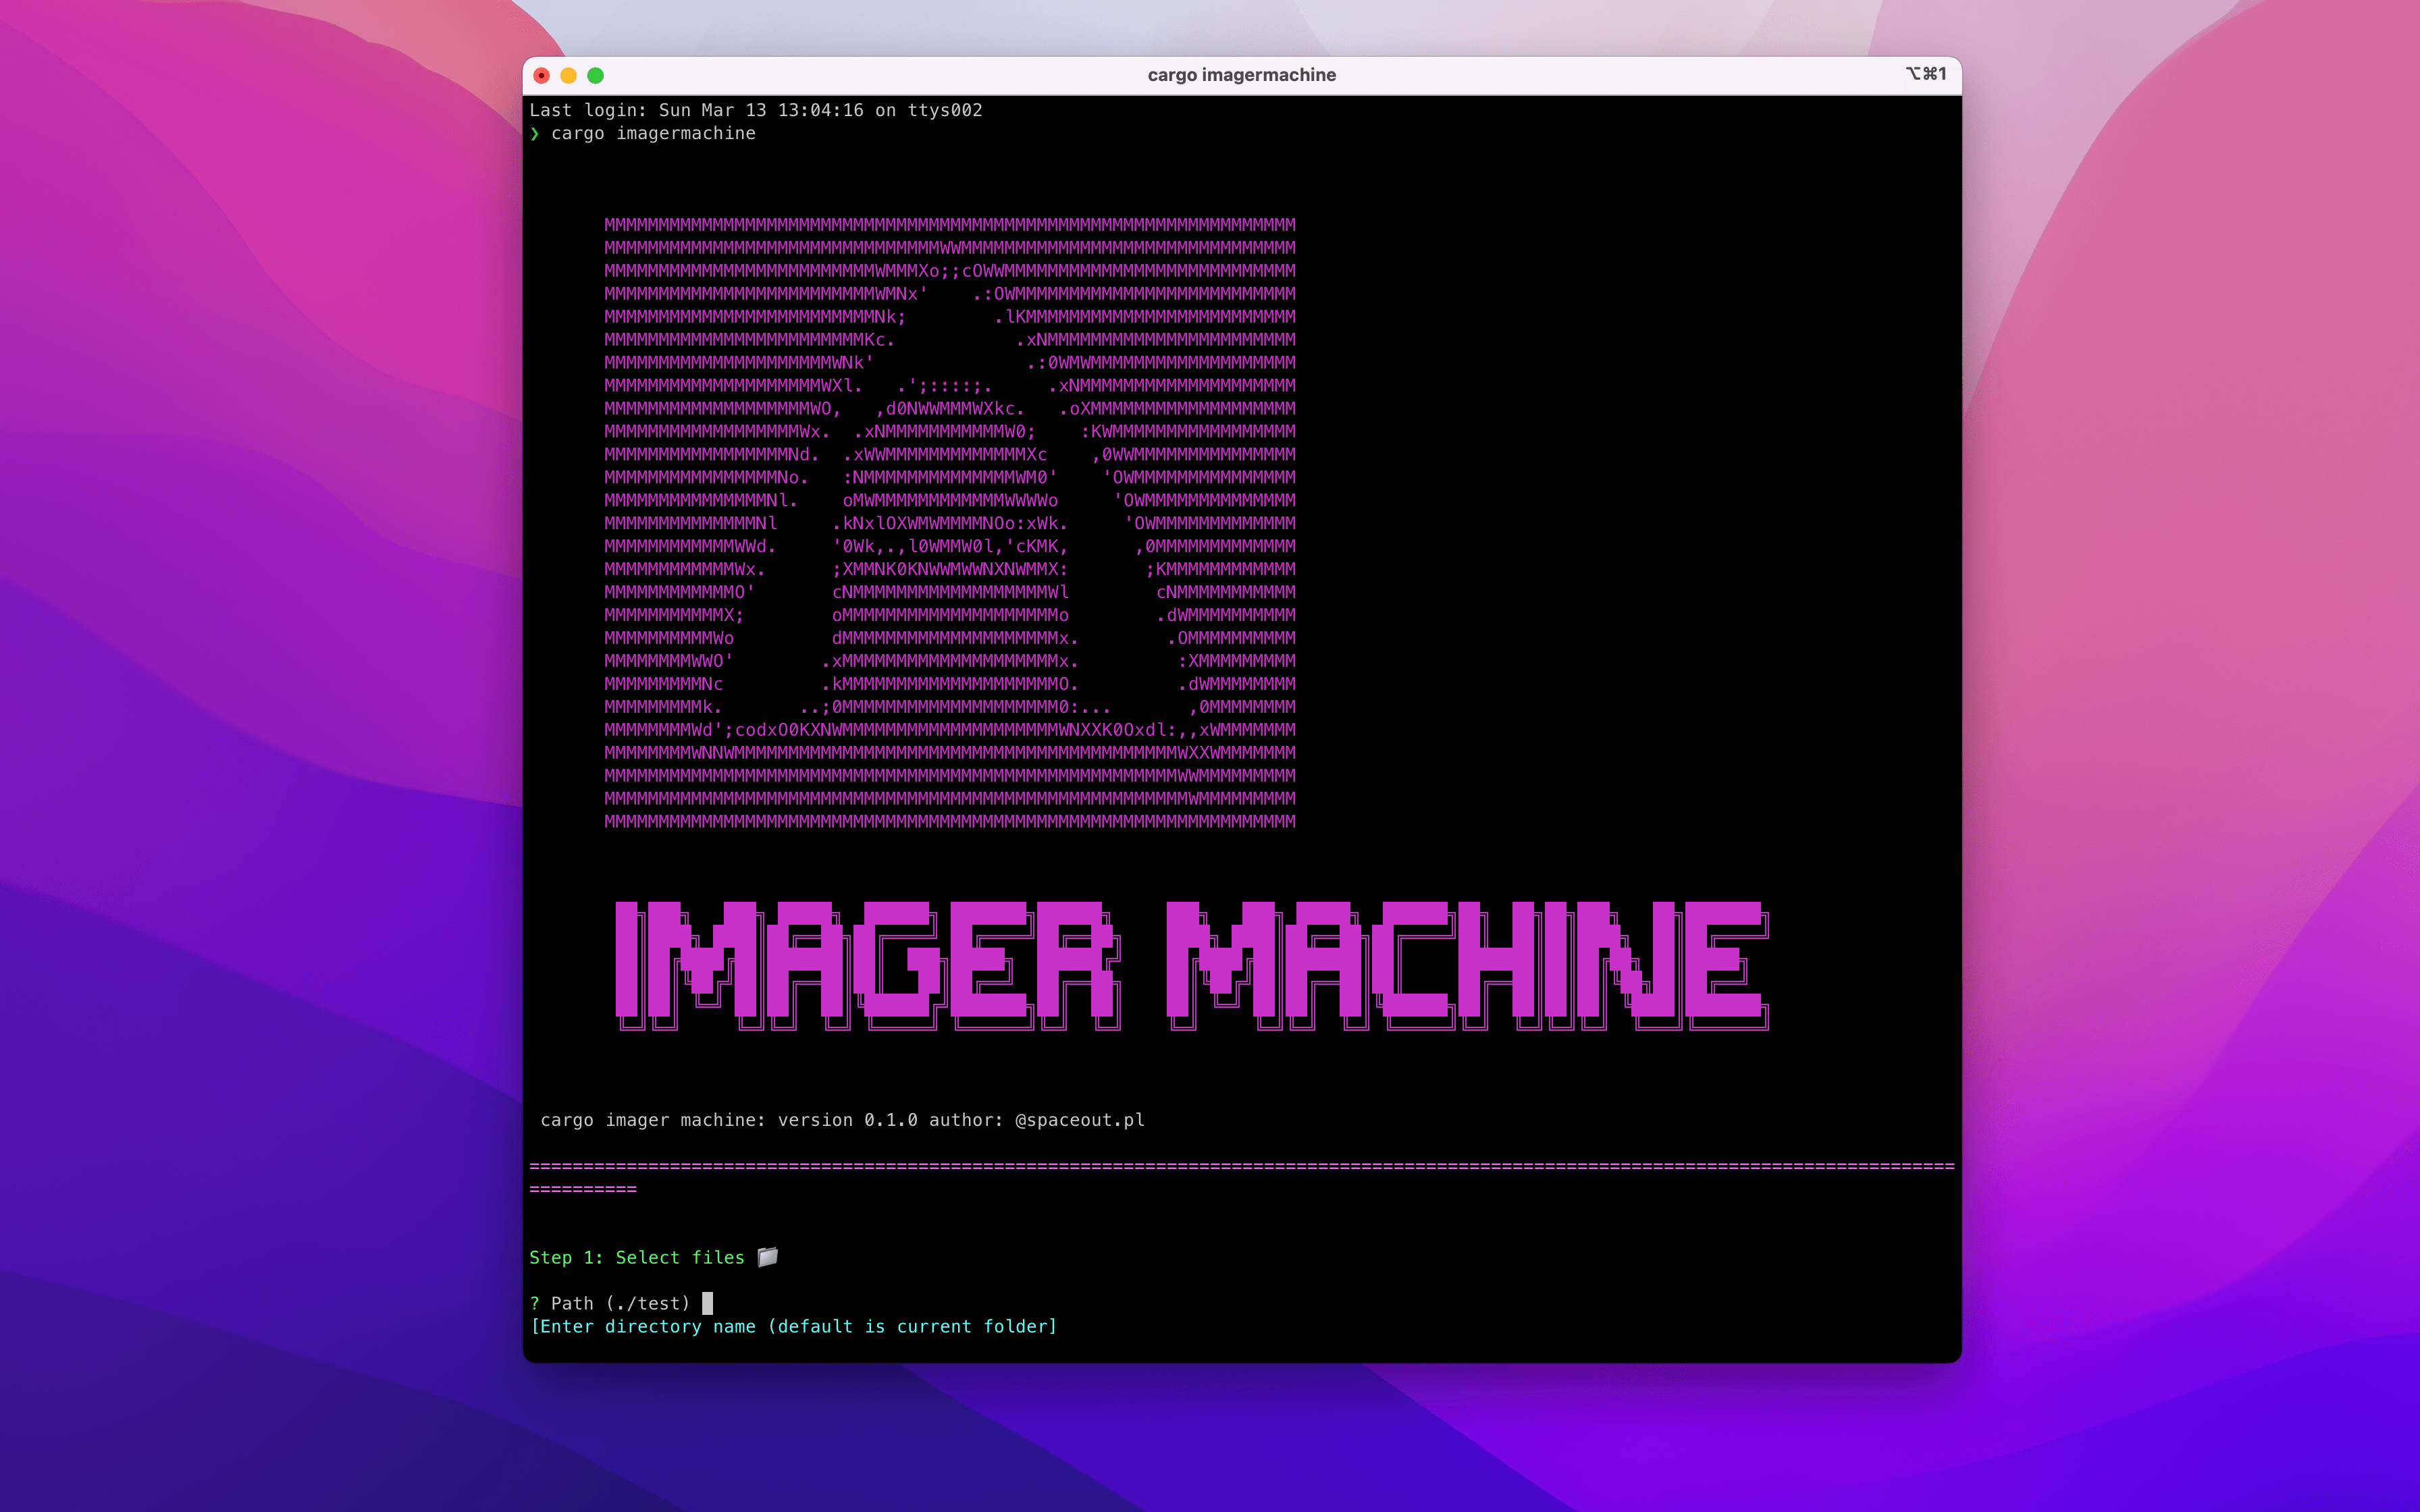Click the 'Last login: Sun Mar 13' line
Image resolution: width=2420 pixels, height=1512 pixels.
(756, 110)
